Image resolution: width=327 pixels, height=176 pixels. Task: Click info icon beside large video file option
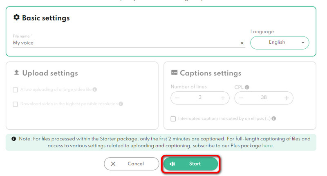(x=95, y=90)
